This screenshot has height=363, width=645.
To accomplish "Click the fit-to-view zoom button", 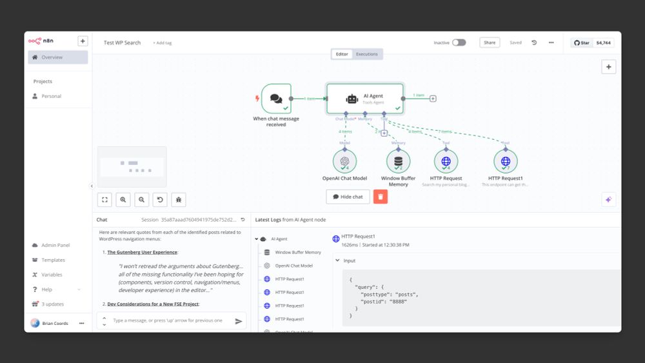I will point(105,200).
